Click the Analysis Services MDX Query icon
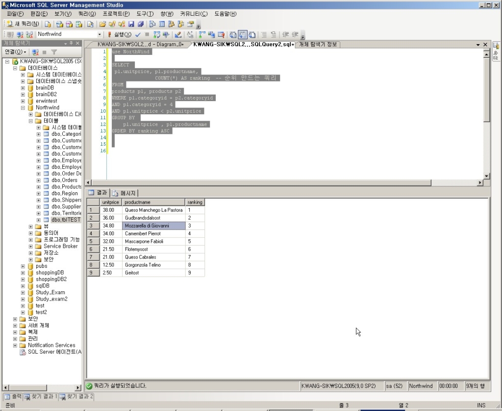The image size is (502, 411). 59,24
